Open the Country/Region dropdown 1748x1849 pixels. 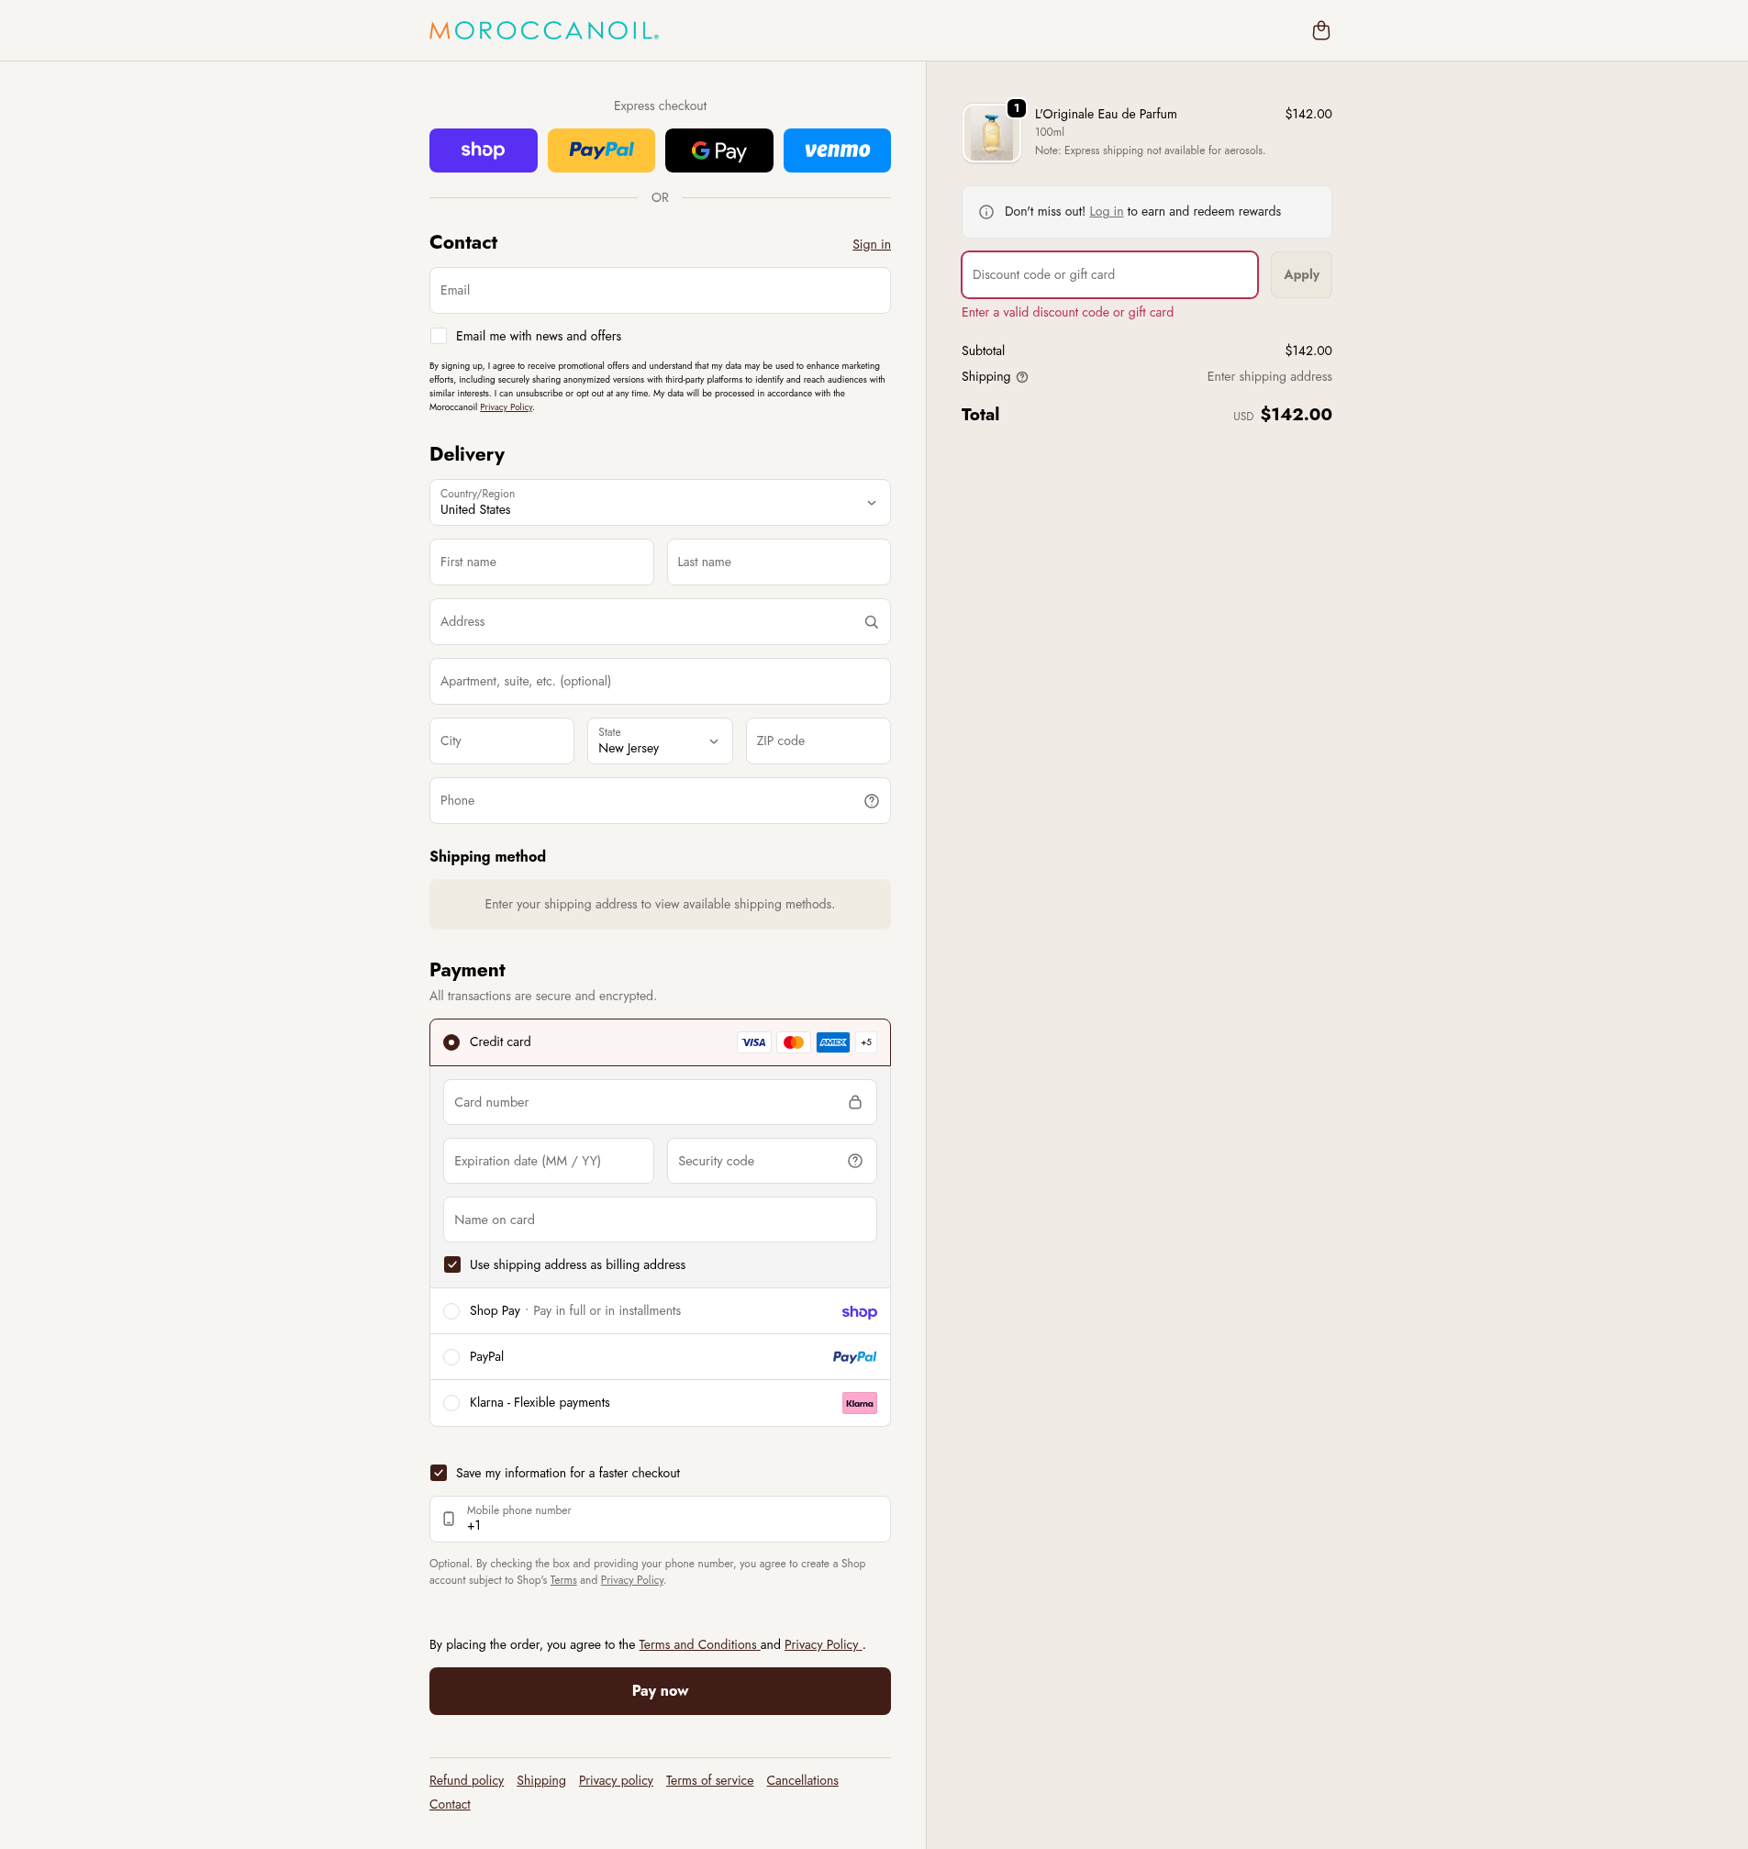point(660,502)
